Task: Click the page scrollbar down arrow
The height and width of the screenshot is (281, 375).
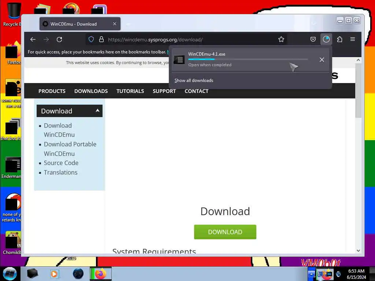Action: 358,251
